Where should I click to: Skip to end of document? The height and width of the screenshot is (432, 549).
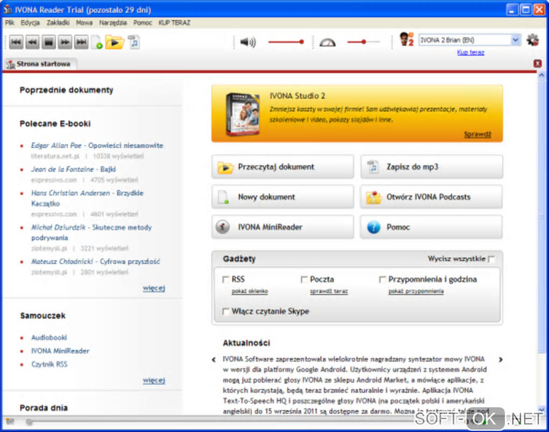[x=82, y=42]
